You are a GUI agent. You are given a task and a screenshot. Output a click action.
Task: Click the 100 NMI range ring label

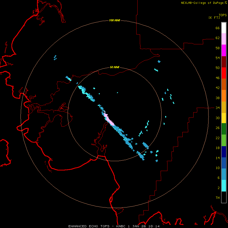coord(115,20)
